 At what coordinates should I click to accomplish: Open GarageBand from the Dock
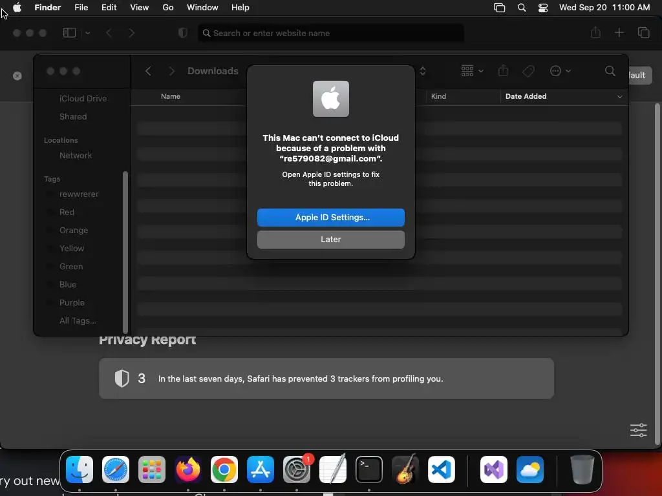(x=405, y=469)
